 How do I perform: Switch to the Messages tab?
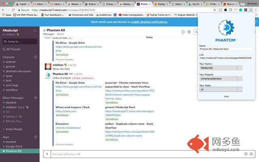[49, 34]
